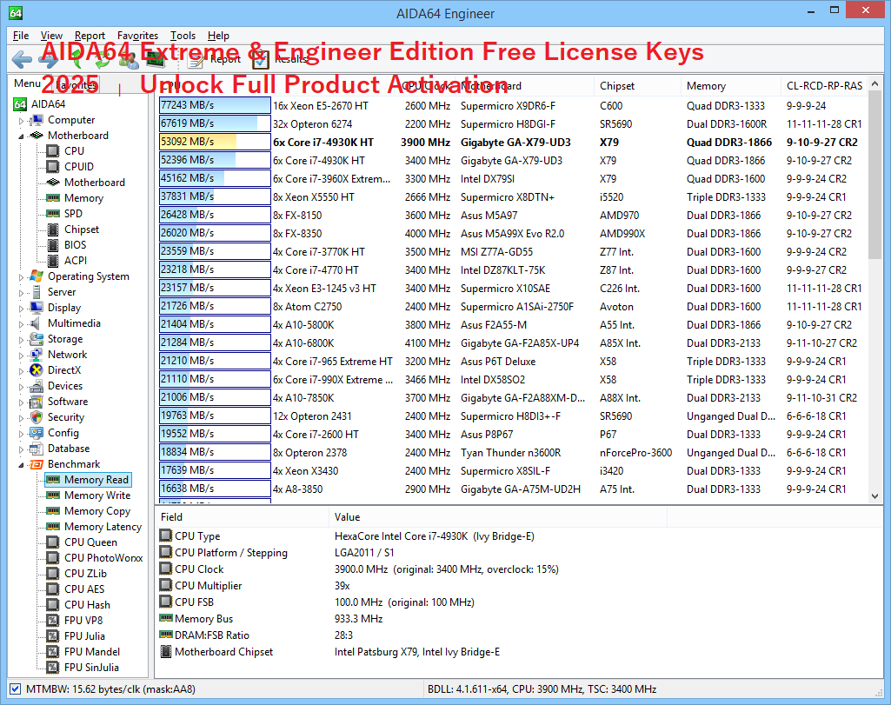Expand the Network tree node
This screenshot has width=891, height=705.
tap(21, 355)
